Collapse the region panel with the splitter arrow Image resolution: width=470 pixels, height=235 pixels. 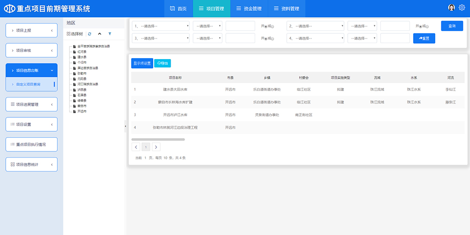[125, 127]
